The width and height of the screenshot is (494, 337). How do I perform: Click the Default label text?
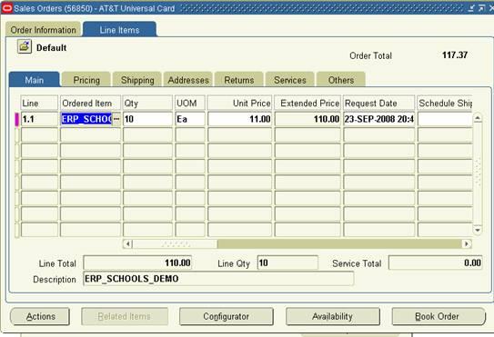(51, 48)
